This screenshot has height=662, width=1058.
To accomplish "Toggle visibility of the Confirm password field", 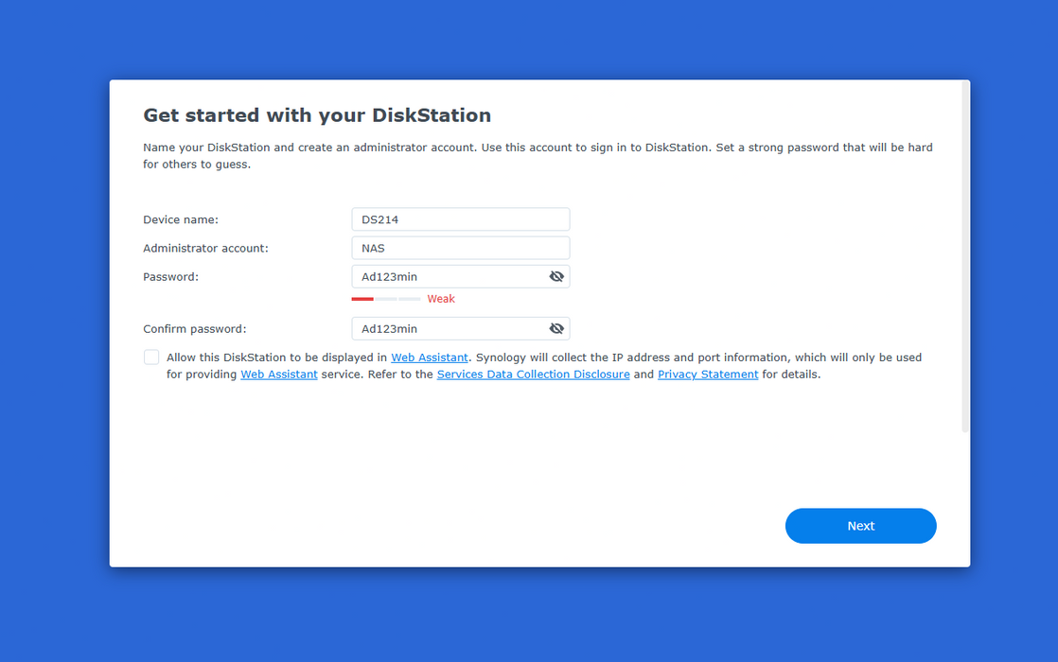I will 556,328.
